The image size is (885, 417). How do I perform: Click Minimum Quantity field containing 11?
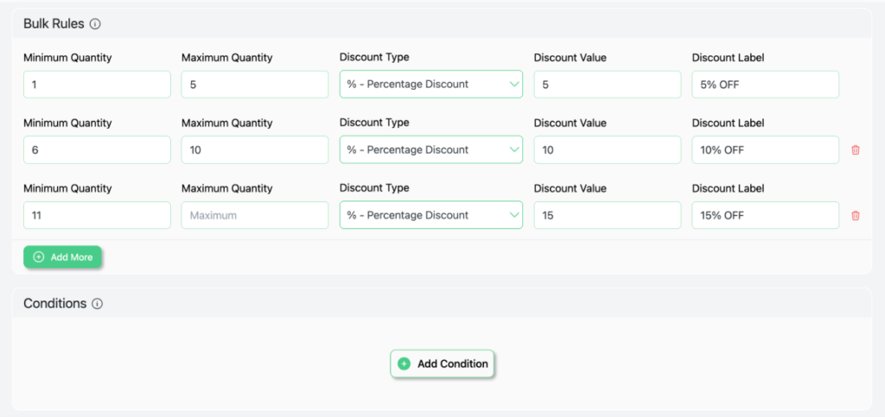pos(97,216)
